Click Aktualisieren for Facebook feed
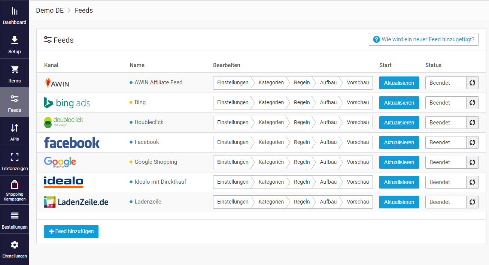This screenshot has width=489, height=265. coord(399,142)
